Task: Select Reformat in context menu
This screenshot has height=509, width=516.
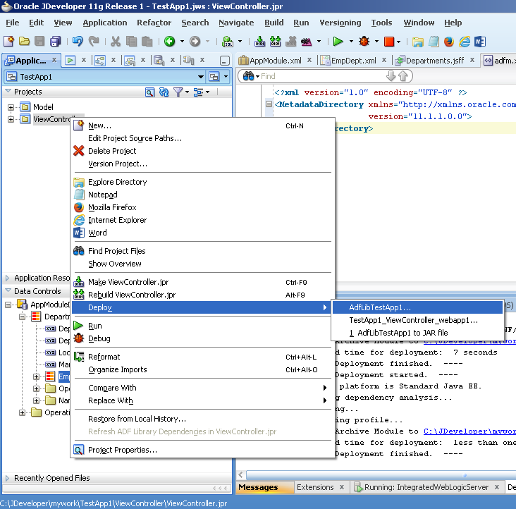Action: tap(203, 357)
